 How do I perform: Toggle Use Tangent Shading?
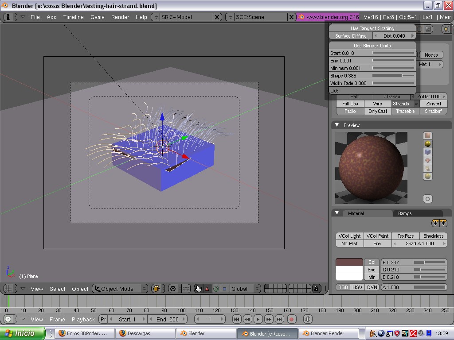coord(372,28)
